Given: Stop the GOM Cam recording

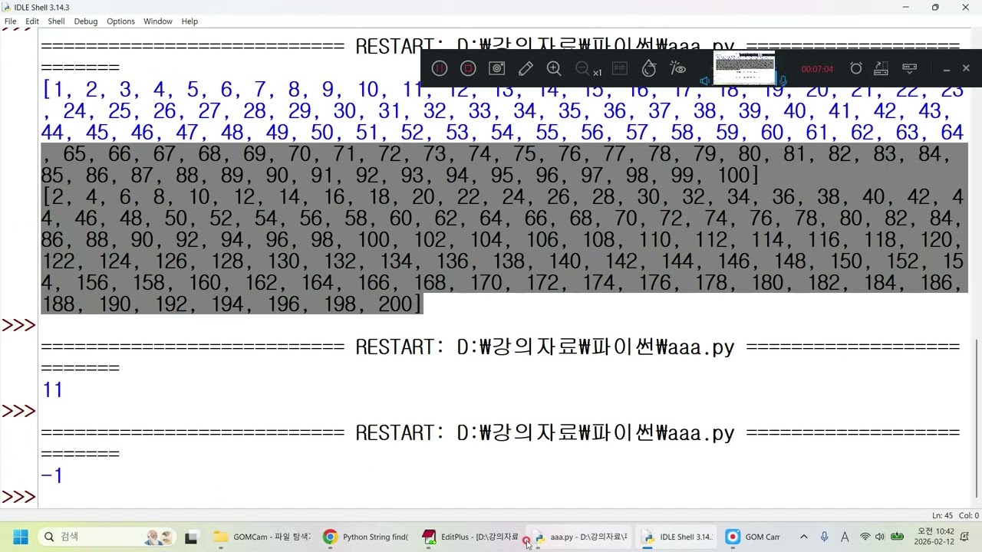Looking at the screenshot, I should 468,68.
